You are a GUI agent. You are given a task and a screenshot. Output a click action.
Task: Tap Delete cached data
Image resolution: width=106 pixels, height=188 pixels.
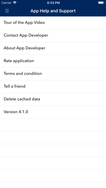(x=53, y=99)
